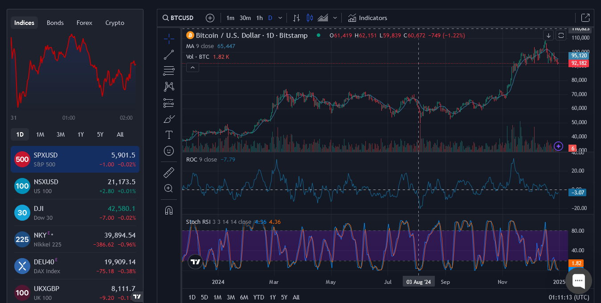Set chart date range to YTD
The width and height of the screenshot is (601, 303).
click(x=258, y=297)
